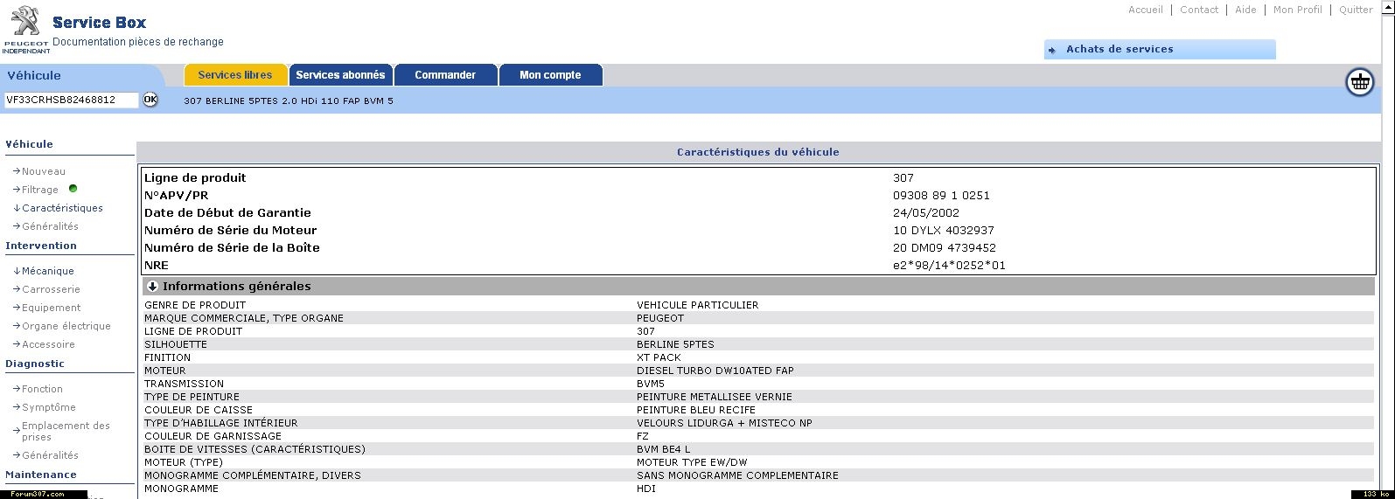The width and height of the screenshot is (1395, 499).
Task: Go to the Mon compte tab
Action: [550, 75]
